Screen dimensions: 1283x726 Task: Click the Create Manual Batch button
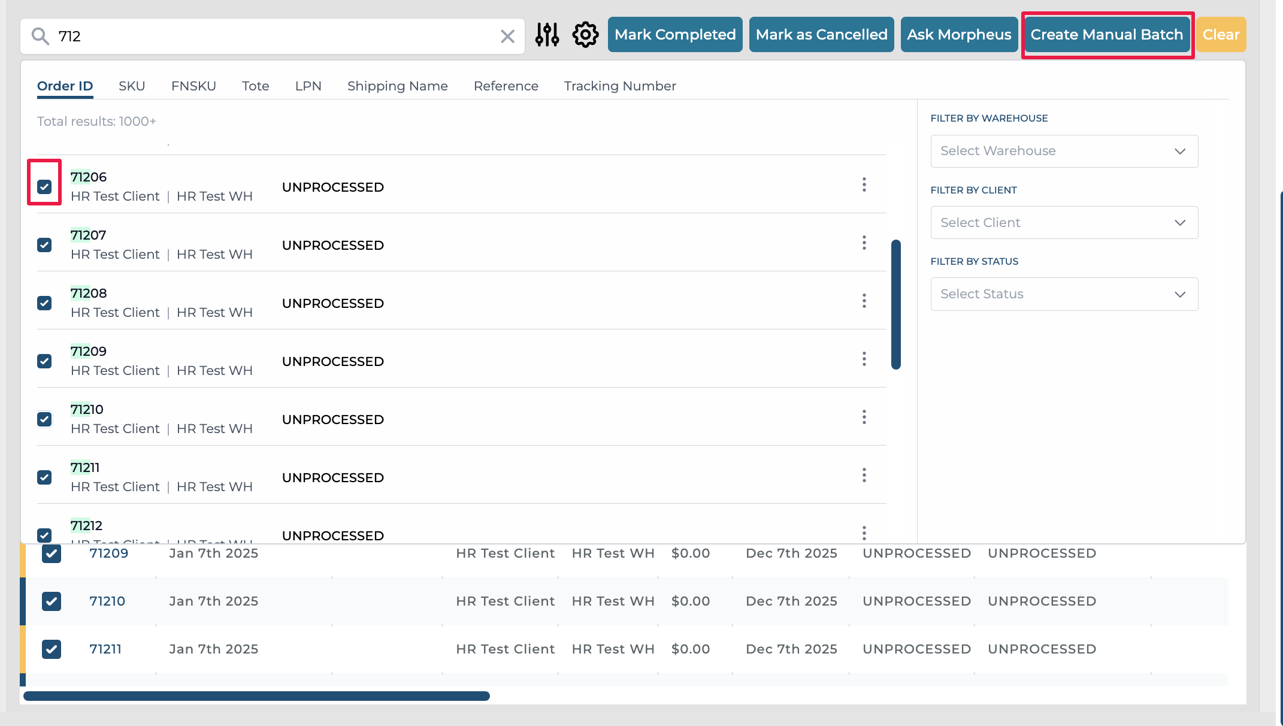click(1106, 35)
